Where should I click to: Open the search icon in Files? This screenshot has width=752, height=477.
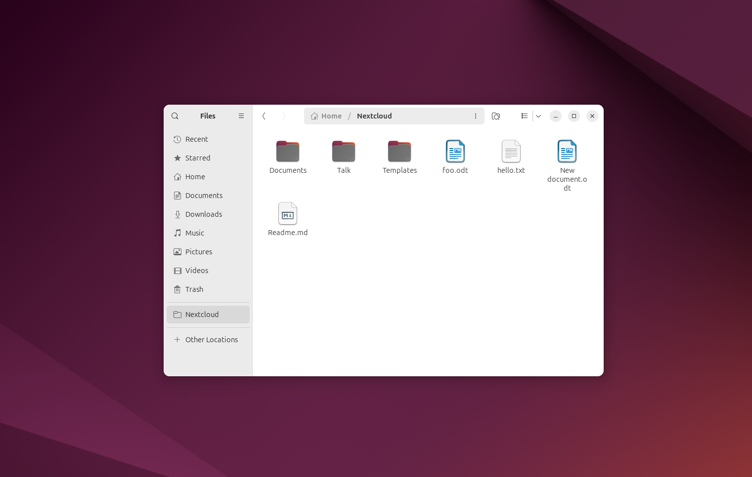point(175,116)
